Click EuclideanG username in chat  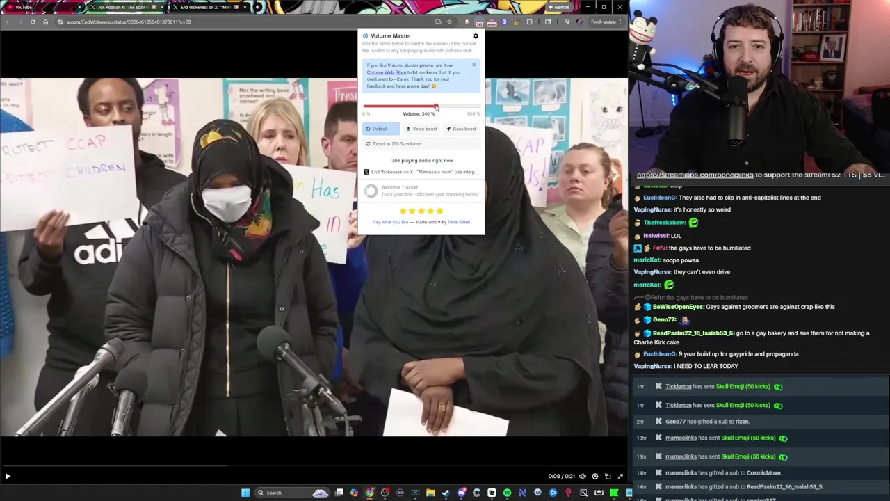[659, 198]
